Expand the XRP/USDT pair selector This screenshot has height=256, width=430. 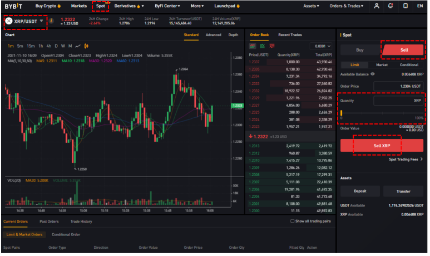tap(42, 21)
